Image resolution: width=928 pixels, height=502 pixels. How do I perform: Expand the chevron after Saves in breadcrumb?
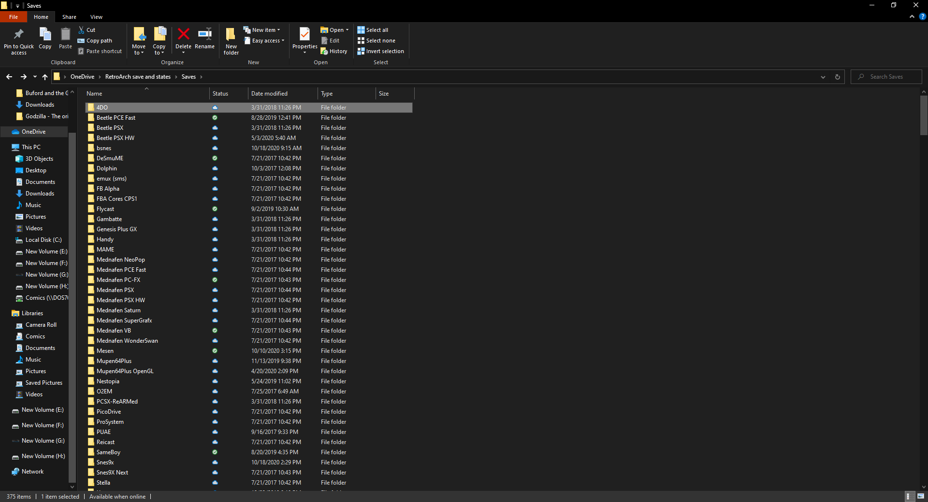[x=201, y=77]
